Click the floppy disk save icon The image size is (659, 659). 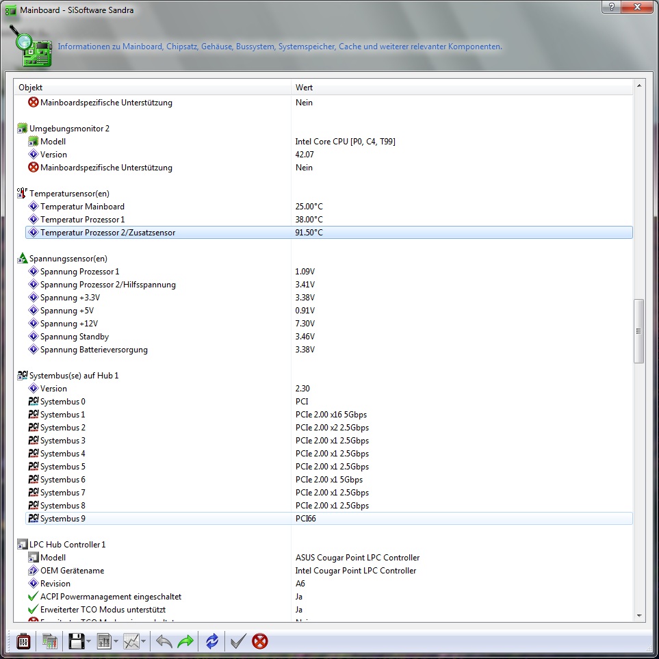77,641
